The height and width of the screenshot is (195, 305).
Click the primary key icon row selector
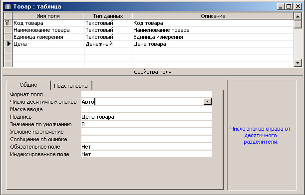click(x=8, y=23)
